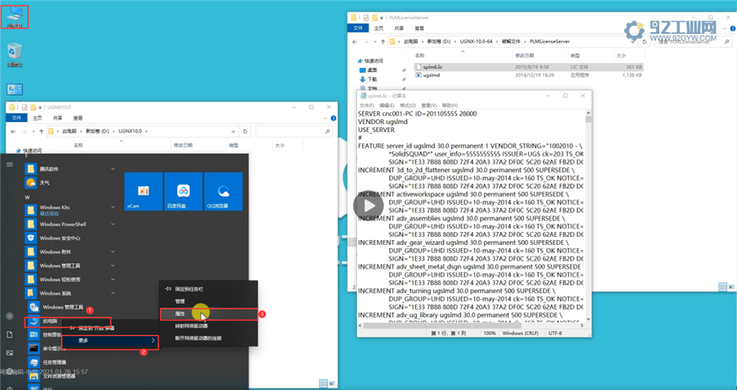This screenshot has width=737, height=390.
Task: Expand Windows 轻松使用 folder in Start list
Action: pyautogui.click(x=112, y=279)
